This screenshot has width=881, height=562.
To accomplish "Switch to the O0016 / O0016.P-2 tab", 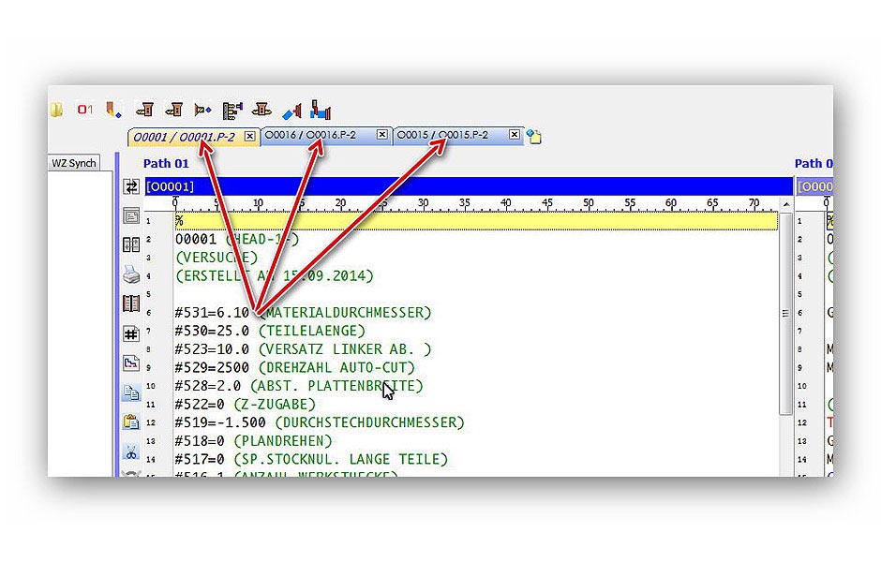I will [315, 136].
